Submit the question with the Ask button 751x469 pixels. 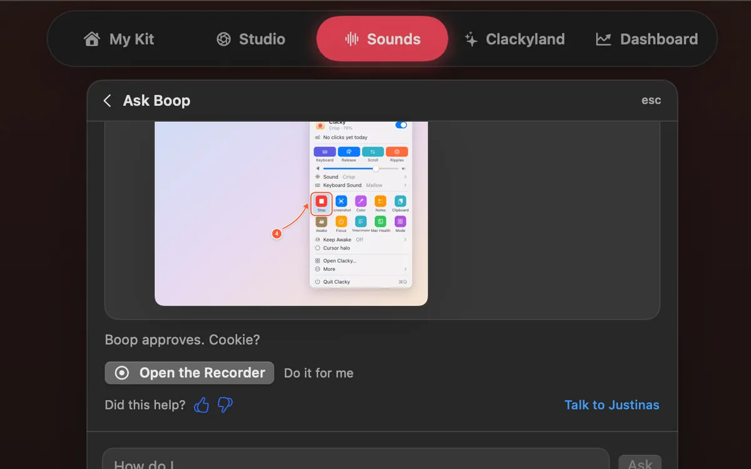coord(640,463)
